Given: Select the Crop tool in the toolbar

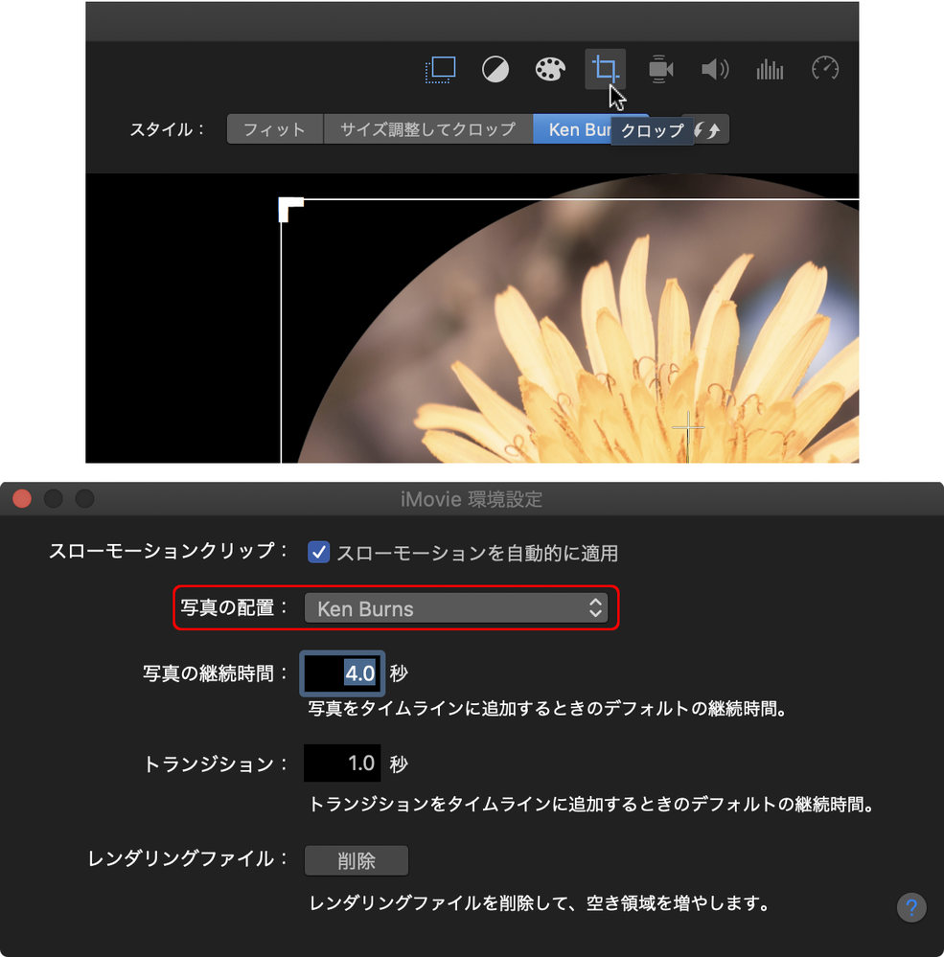Looking at the screenshot, I should coord(605,68).
